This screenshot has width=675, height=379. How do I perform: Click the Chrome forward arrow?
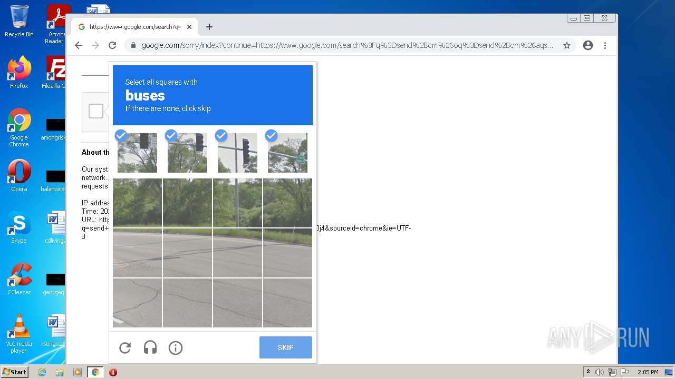[95, 45]
